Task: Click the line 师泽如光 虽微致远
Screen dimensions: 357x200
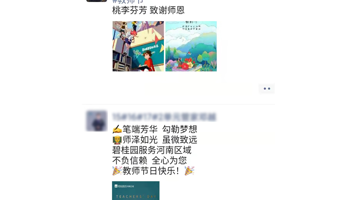Action: tap(160, 140)
